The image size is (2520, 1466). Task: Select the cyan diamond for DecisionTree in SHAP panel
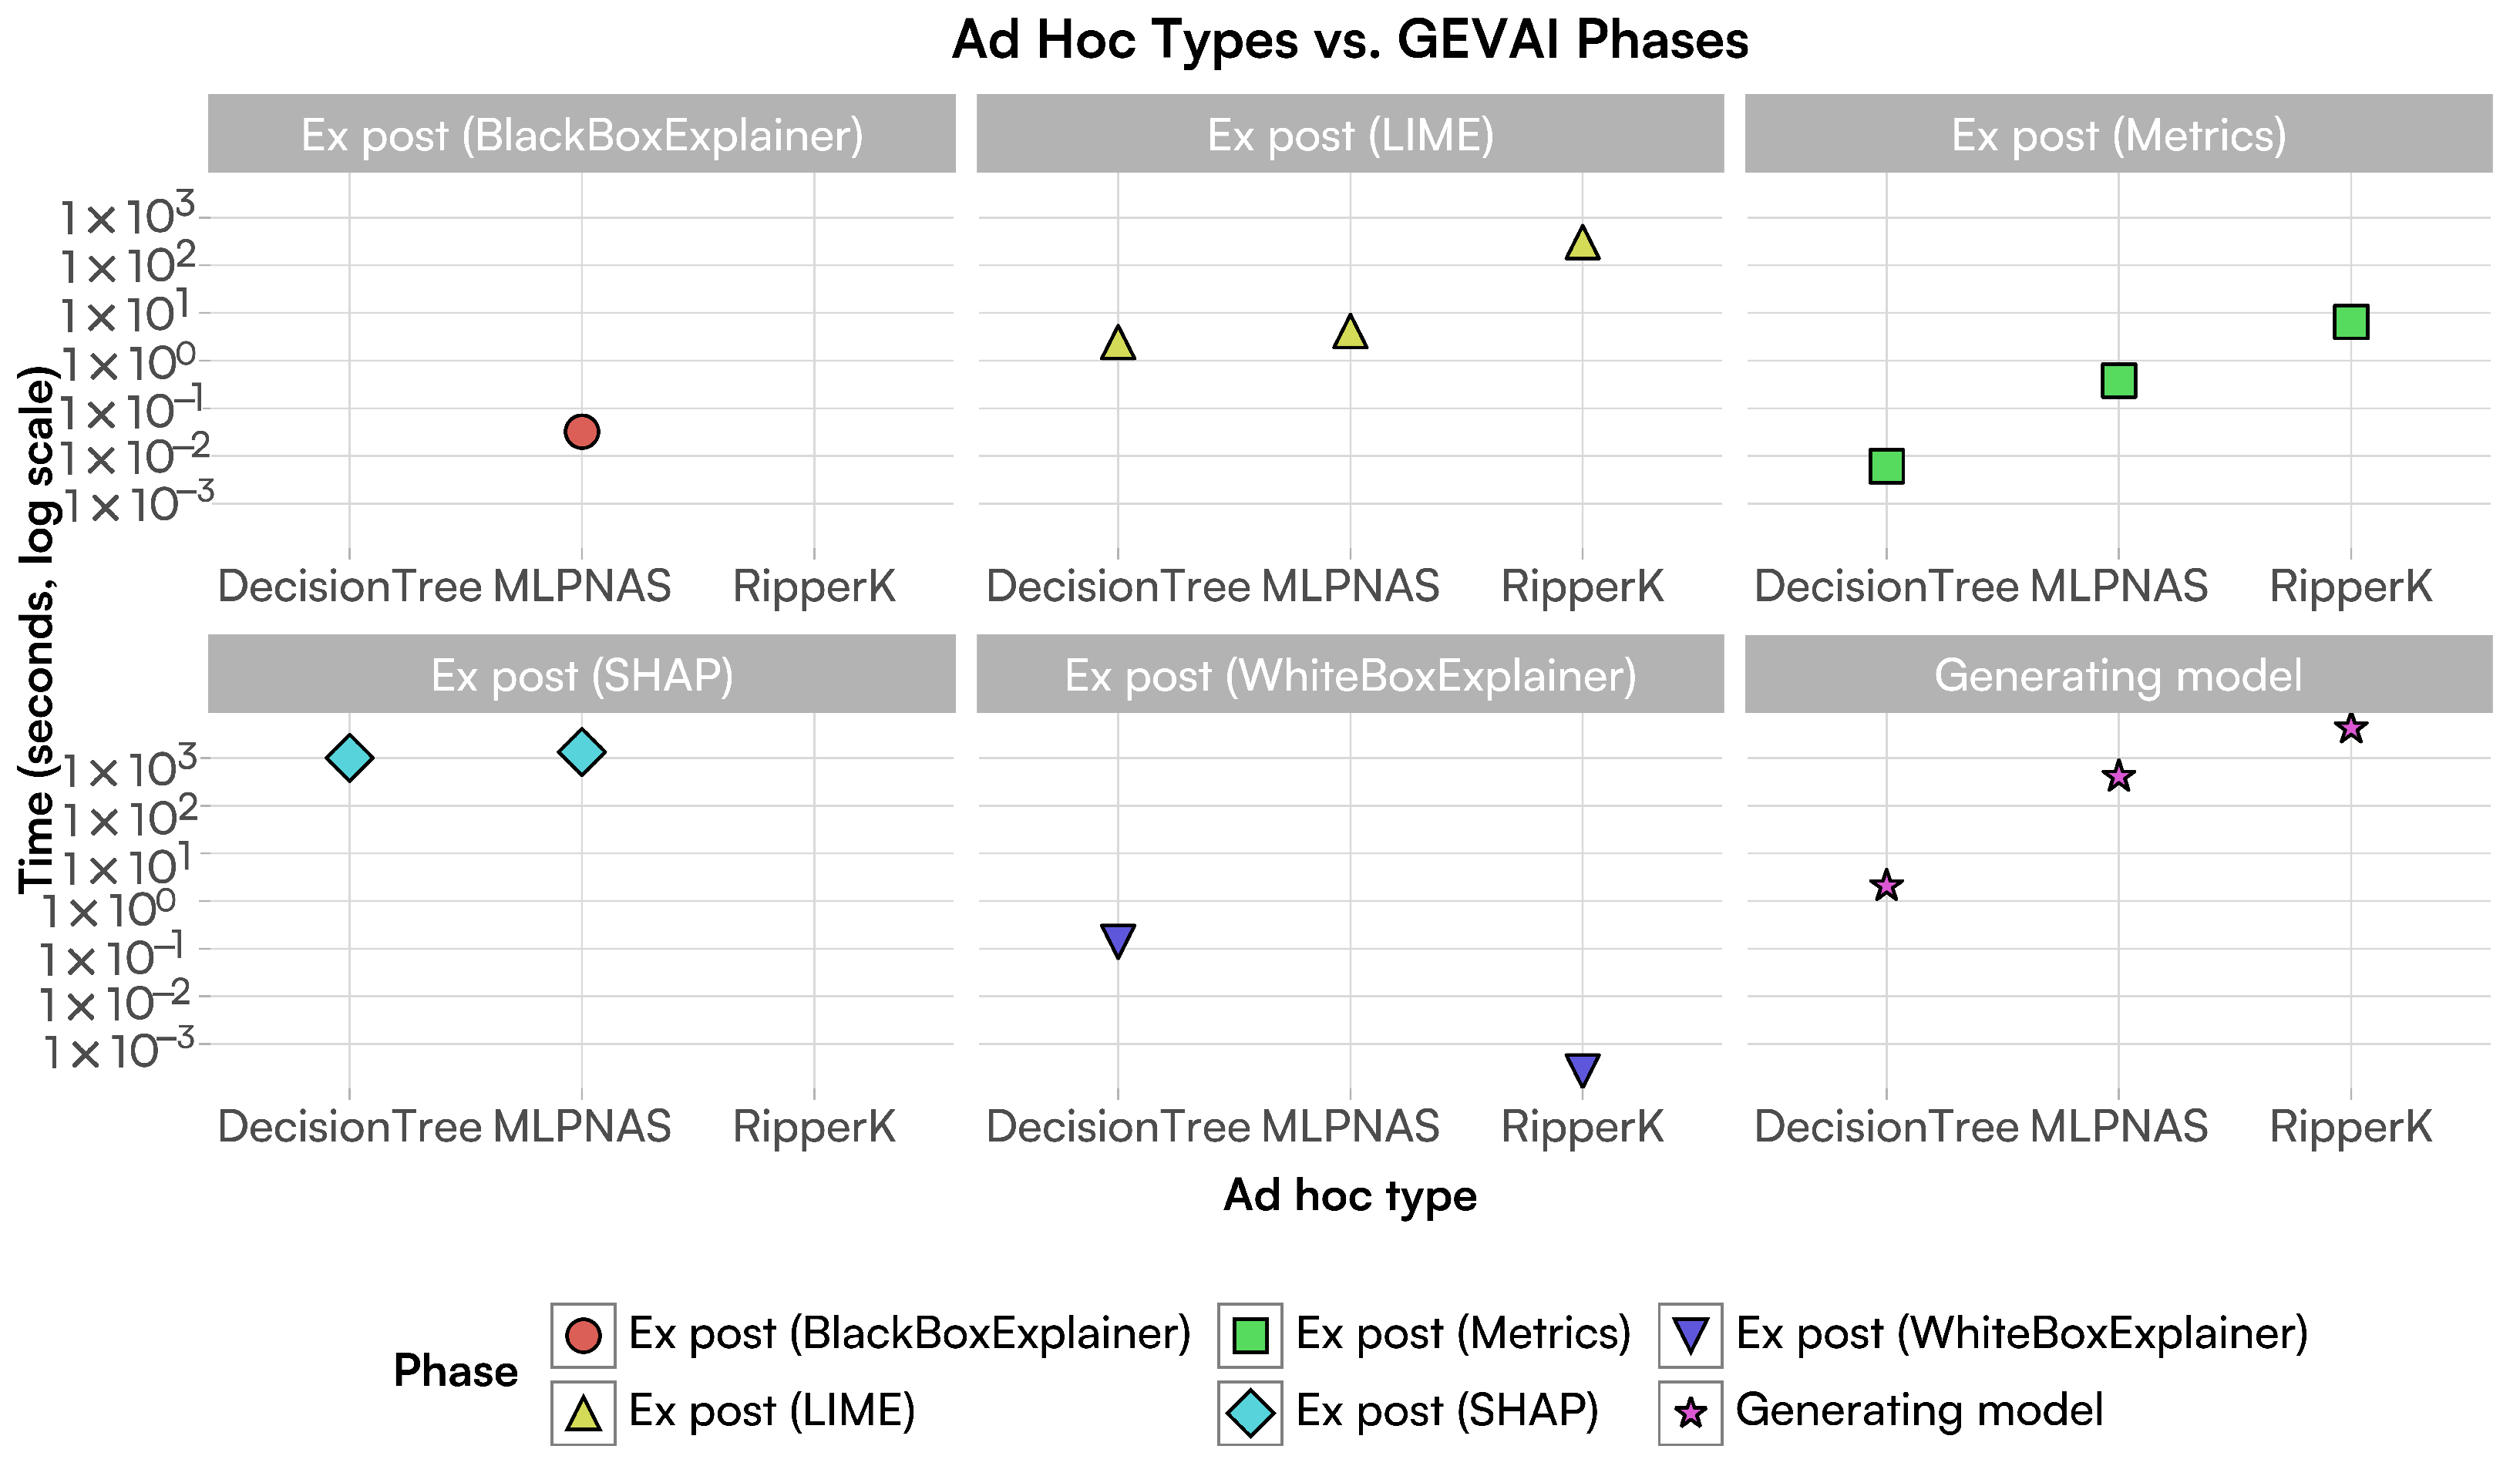349,757
